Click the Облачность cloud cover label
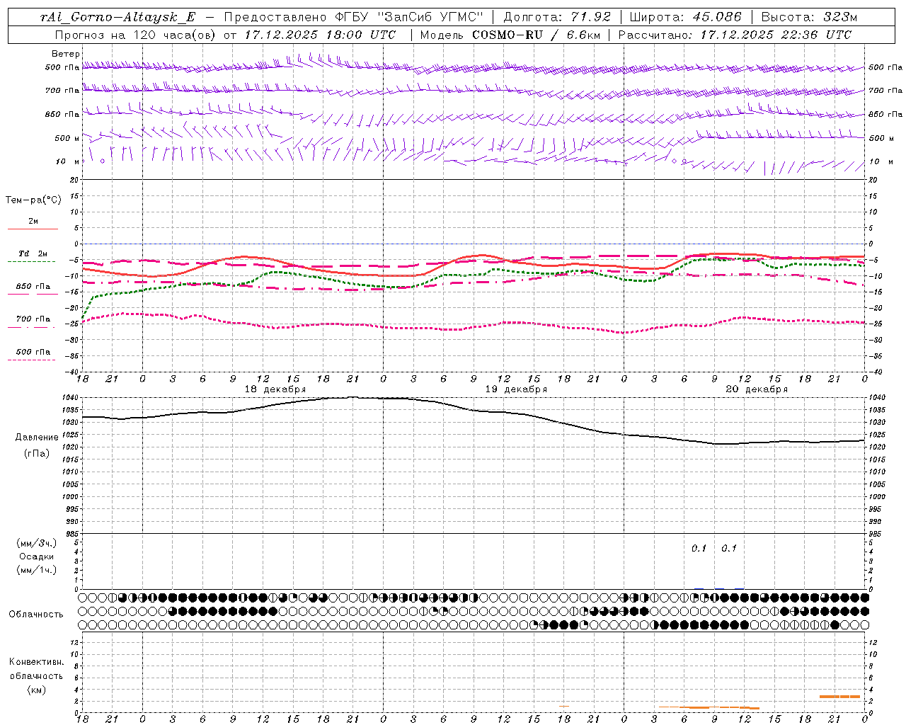The width and height of the screenshot is (906, 725). point(35,614)
